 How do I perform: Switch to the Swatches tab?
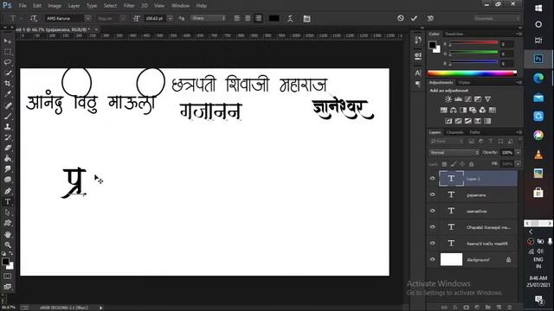point(454,34)
